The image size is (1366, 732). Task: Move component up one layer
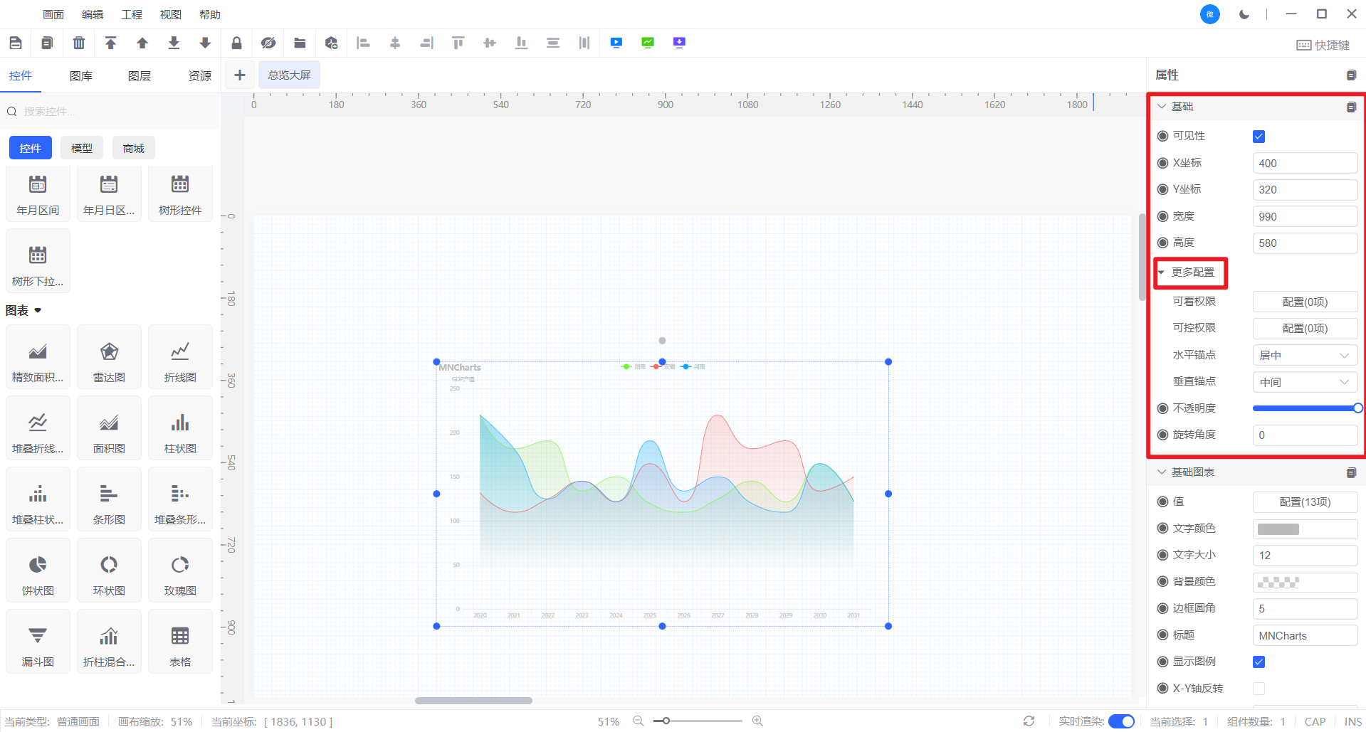(142, 43)
